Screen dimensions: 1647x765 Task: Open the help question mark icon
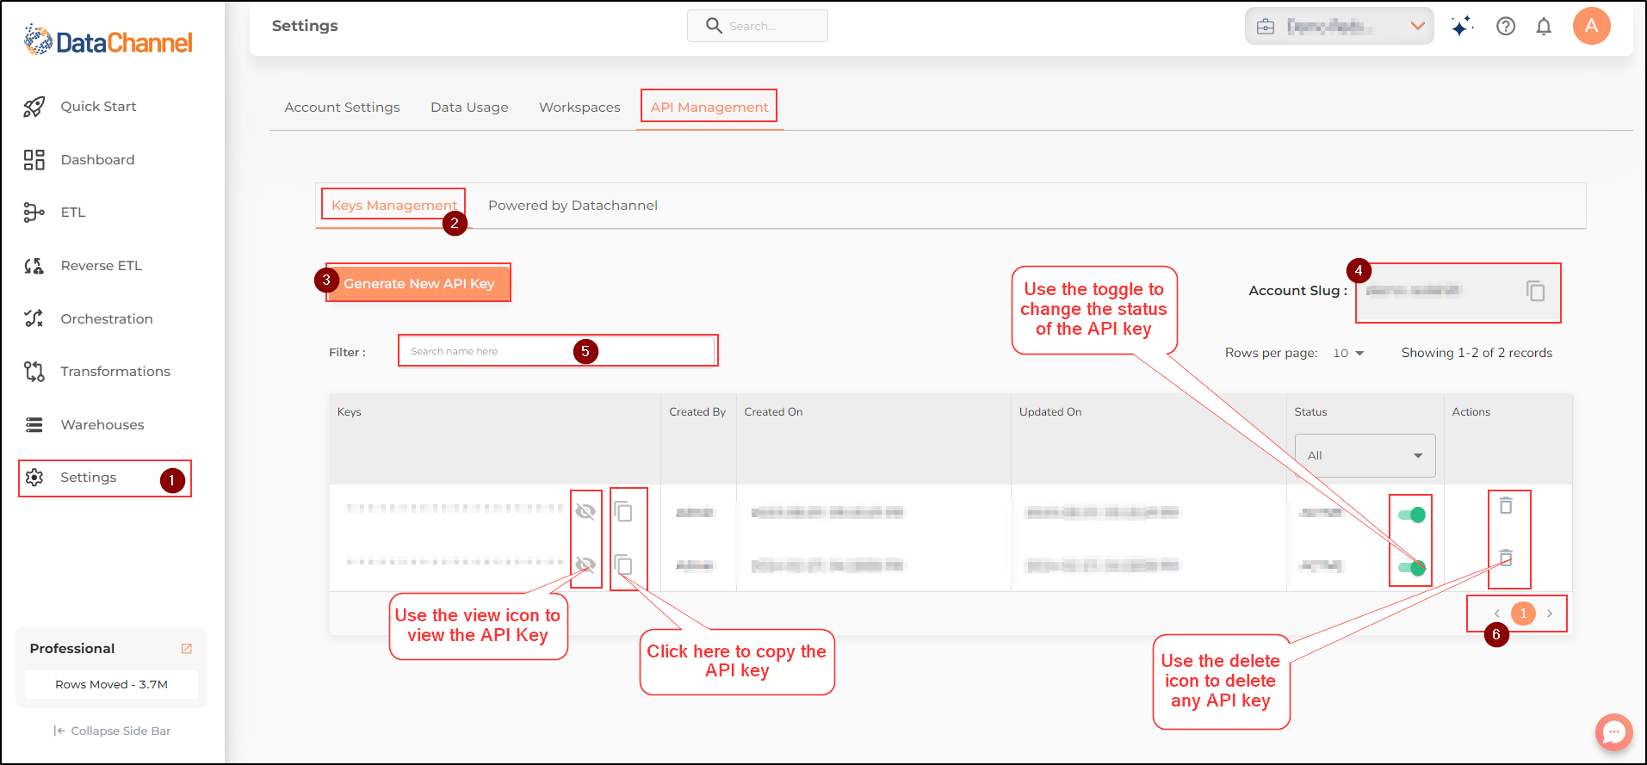point(1506,26)
